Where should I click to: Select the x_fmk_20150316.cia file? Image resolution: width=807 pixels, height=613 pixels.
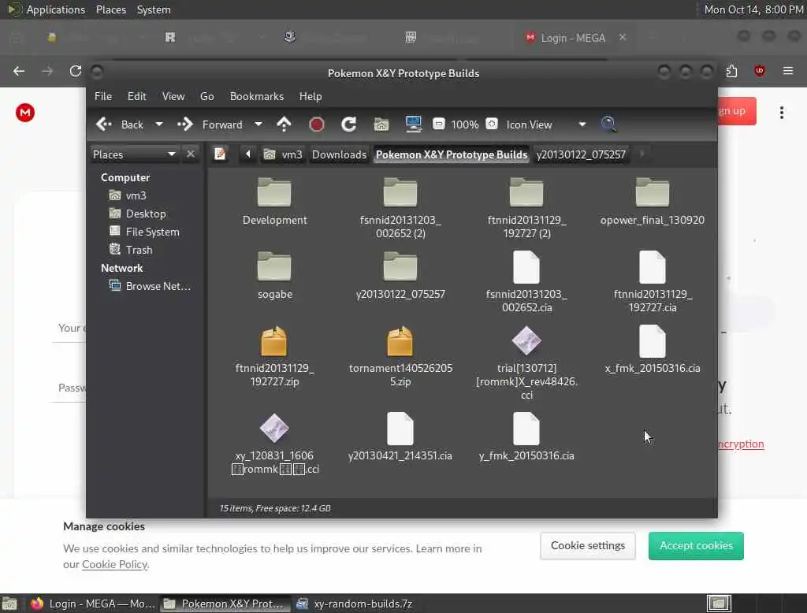point(652,350)
